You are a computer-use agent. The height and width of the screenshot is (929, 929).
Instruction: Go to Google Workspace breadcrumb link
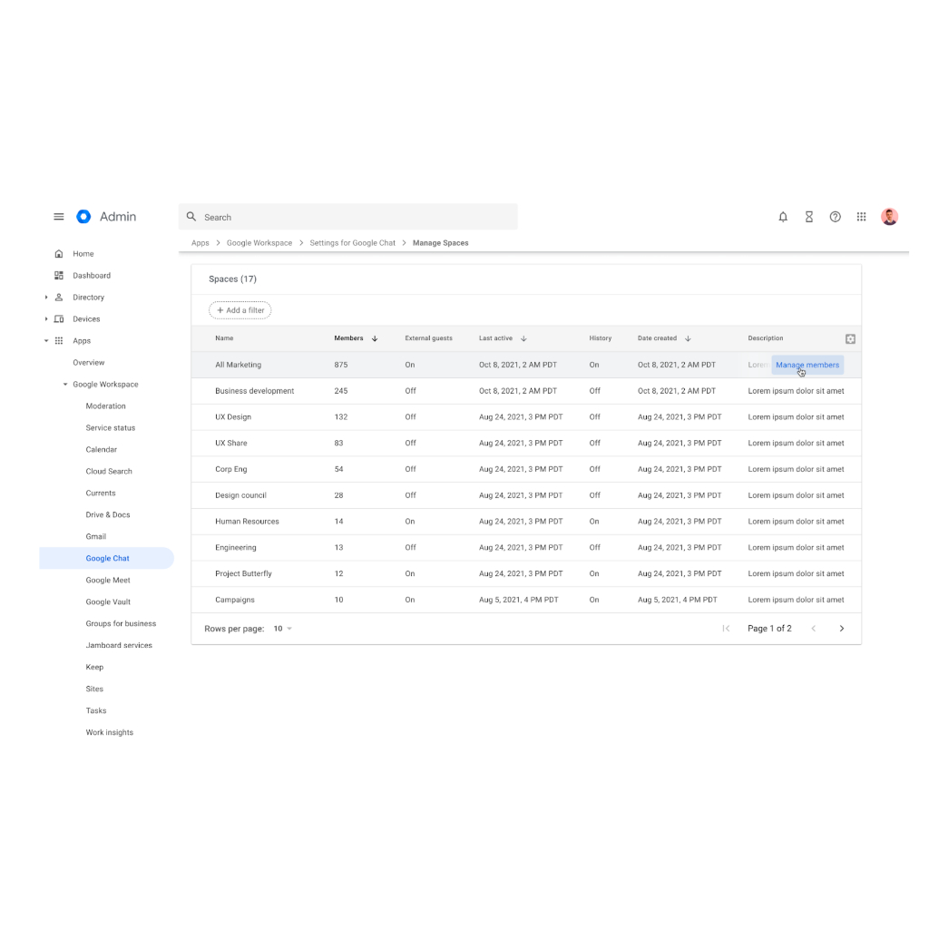[x=259, y=243]
